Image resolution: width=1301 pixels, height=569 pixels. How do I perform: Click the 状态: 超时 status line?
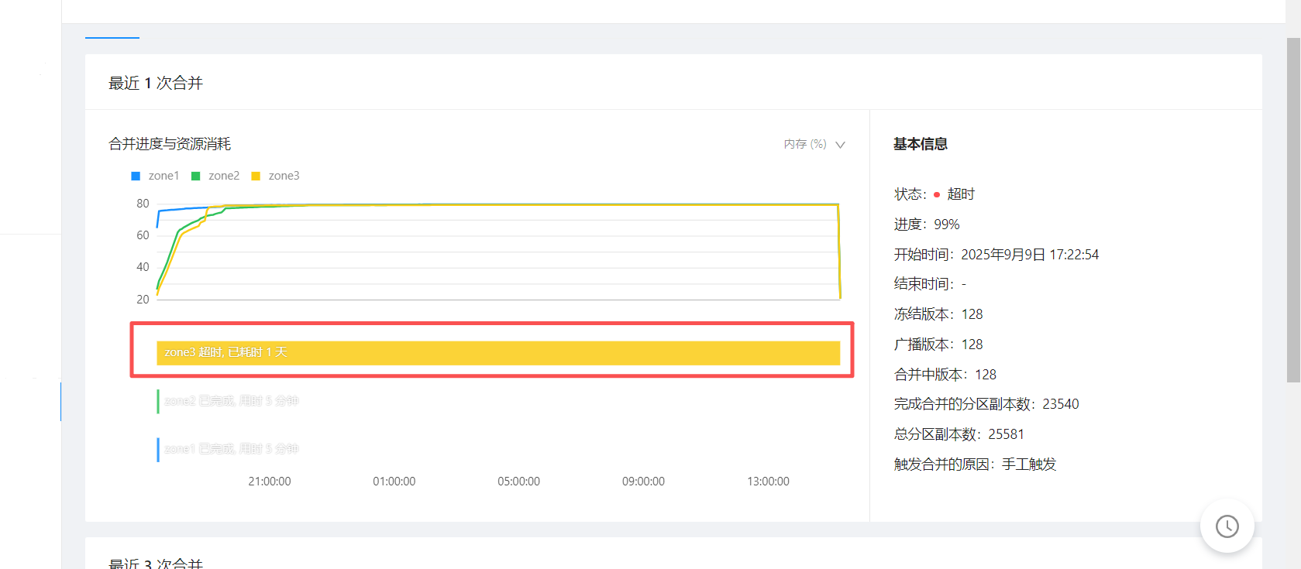tap(934, 194)
